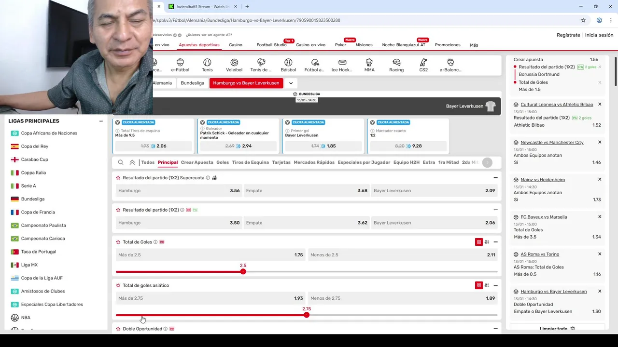Select the e-Baloncesto sport icon
This screenshot has width=618, height=347.
pos(450,66)
